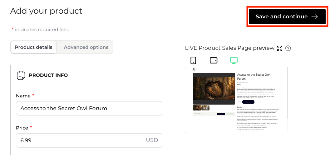
Task: Switch to the Advanced options tab
Action: coord(86,47)
